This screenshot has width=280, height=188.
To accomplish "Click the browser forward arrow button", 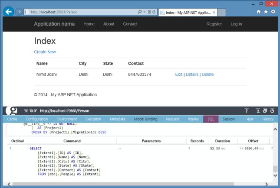I will 19,12.
